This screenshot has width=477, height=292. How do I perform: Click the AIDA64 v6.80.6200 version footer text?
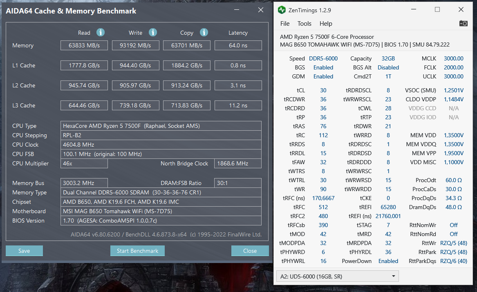[x=166, y=234]
